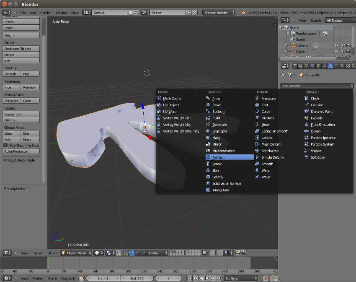This screenshot has height=282, width=356.
Task: Hide the Camera object via eye icon
Action: tap(336, 45)
